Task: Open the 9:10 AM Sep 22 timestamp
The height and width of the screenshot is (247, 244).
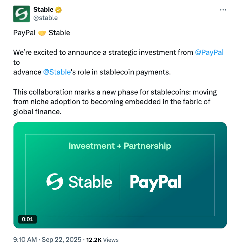Action: (47, 239)
